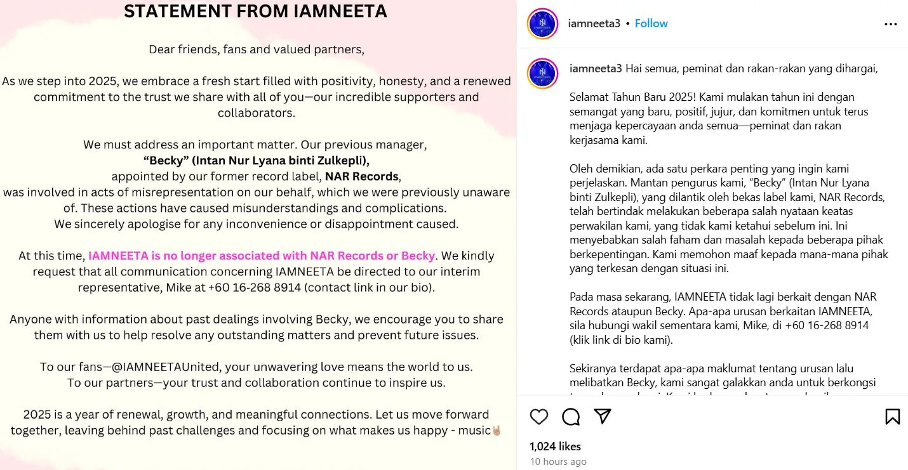Open the iamneeta3 username in post header

coord(594,23)
